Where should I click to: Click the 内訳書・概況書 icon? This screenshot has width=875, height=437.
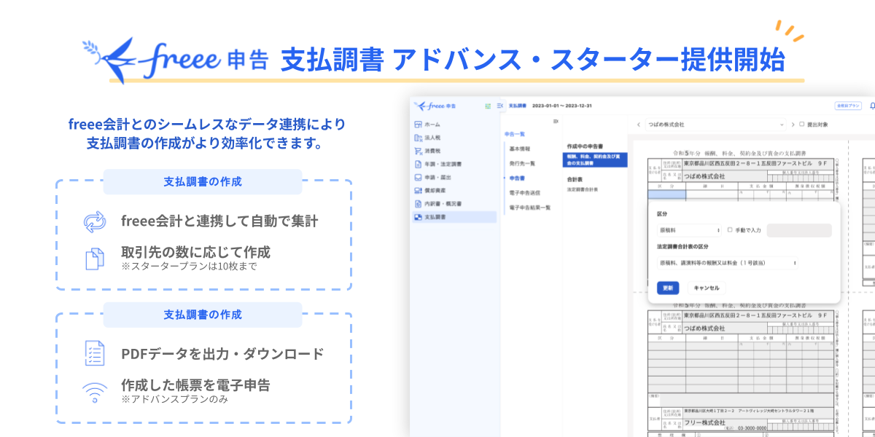(x=418, y=203)
